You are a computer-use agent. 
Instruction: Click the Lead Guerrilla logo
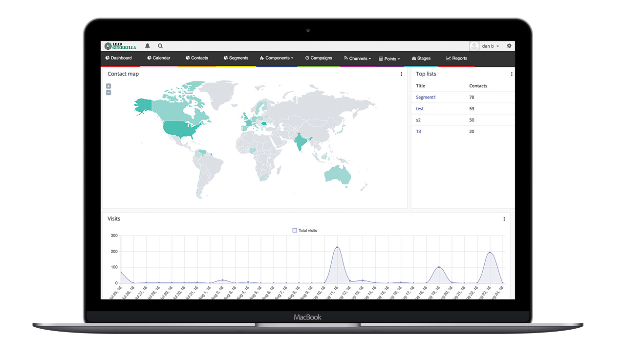click(x=120, y=46)
